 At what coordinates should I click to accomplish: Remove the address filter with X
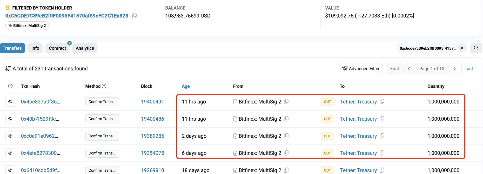point(462,48)
